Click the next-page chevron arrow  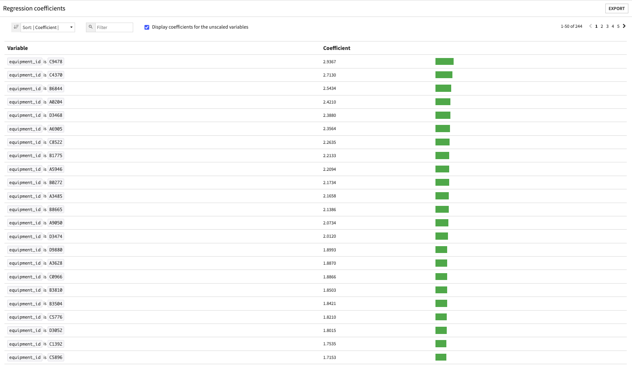[624, 26]
